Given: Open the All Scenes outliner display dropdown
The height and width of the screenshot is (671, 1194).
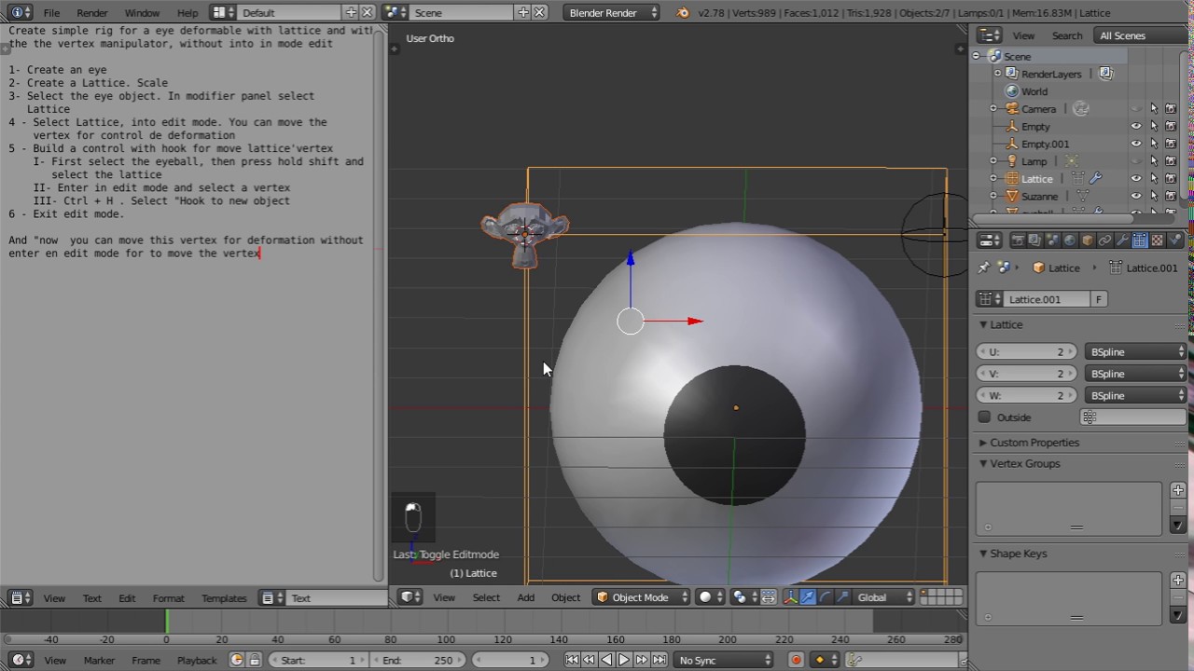Looking at the screenshot, I should (x=1138, y=35).
